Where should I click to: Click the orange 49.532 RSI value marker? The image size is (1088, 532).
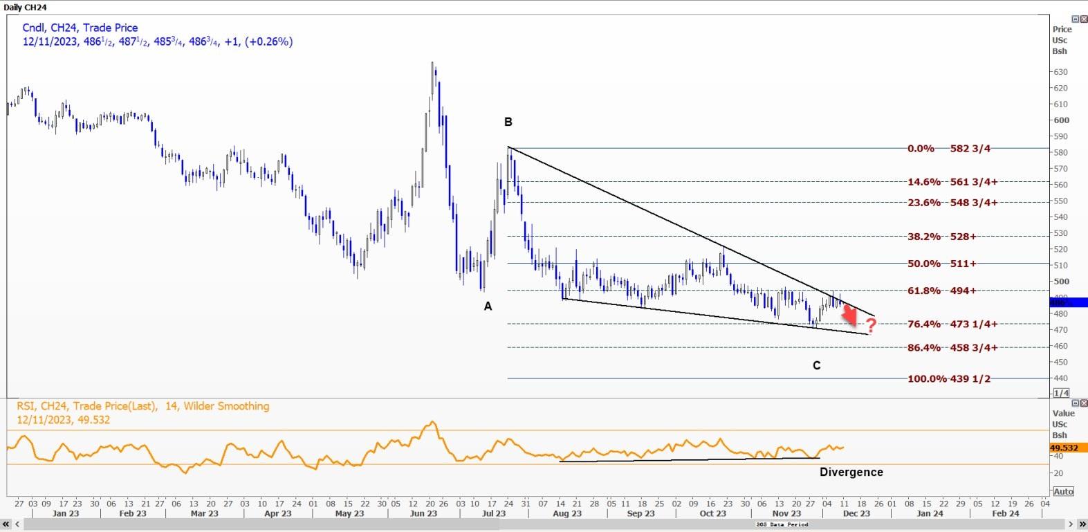click(x=1065, y=448)
